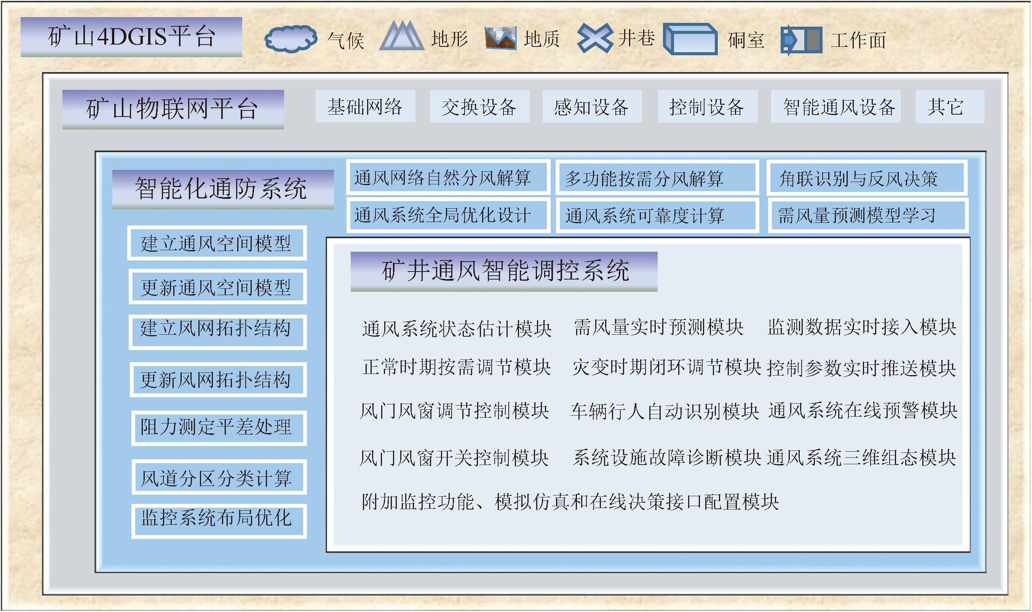This screenshot has height=612, width=1032.
Task: Click 风门风窗开关控制模块 text
Action: click(x=454, y=458)
